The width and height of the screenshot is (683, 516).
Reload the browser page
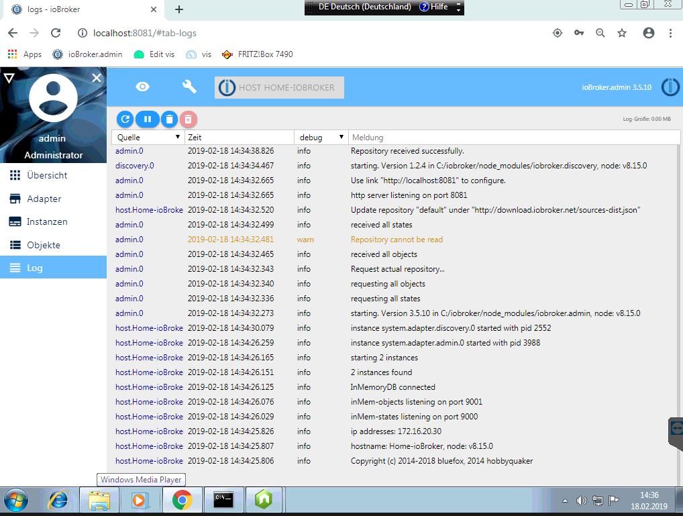56,33
